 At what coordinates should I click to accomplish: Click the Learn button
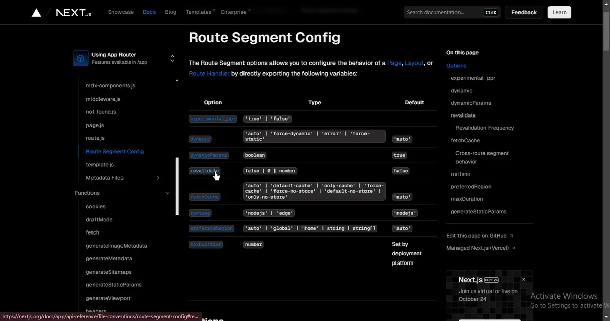click(559, 12)
